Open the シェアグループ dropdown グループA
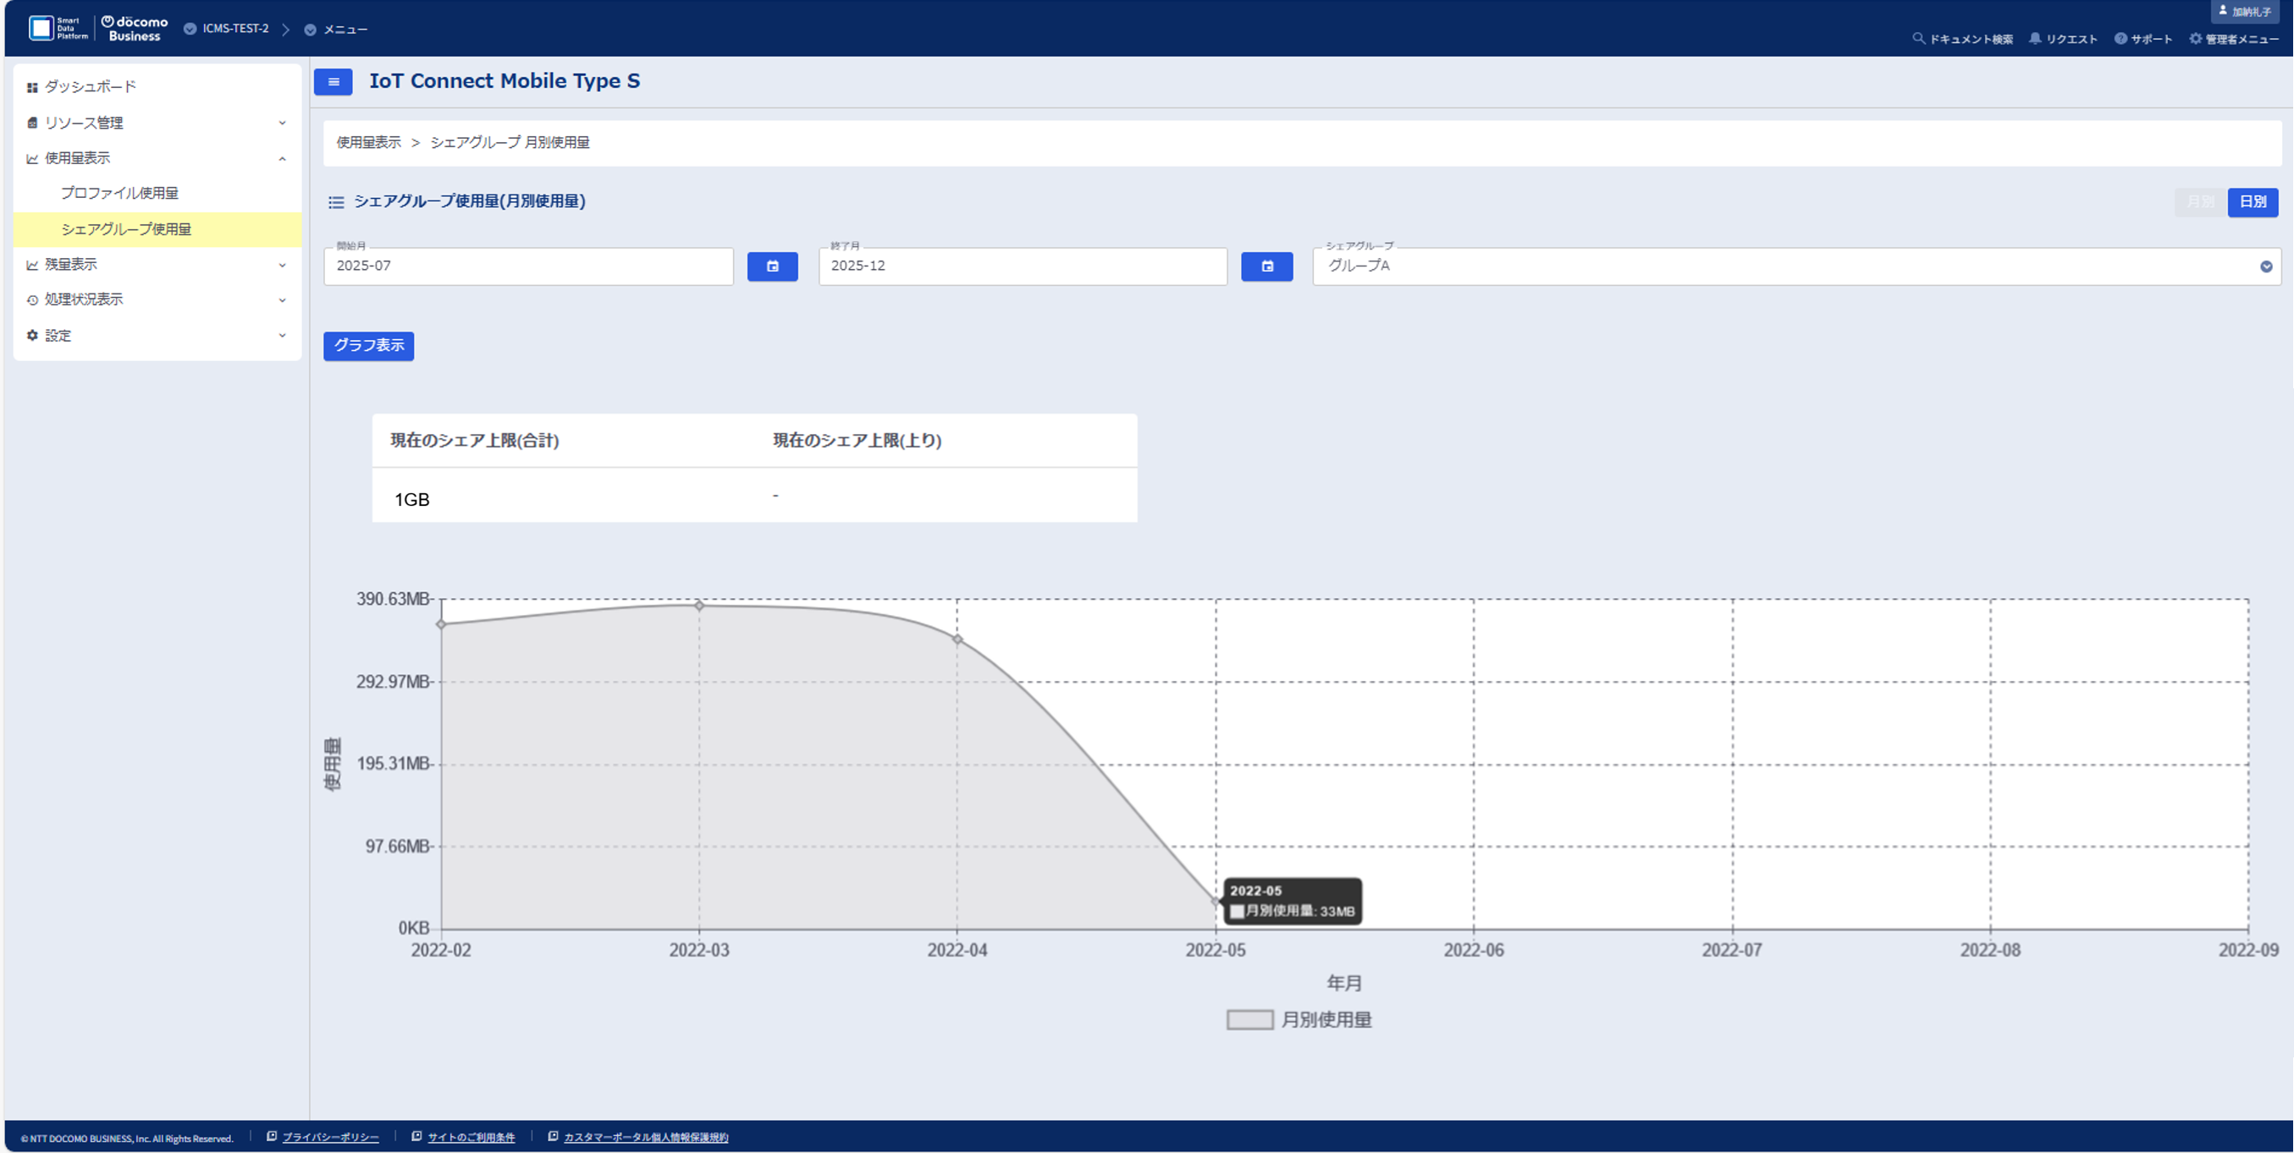The height and width of the screenshot is (1153, 2294). (x=1795, y=266)
